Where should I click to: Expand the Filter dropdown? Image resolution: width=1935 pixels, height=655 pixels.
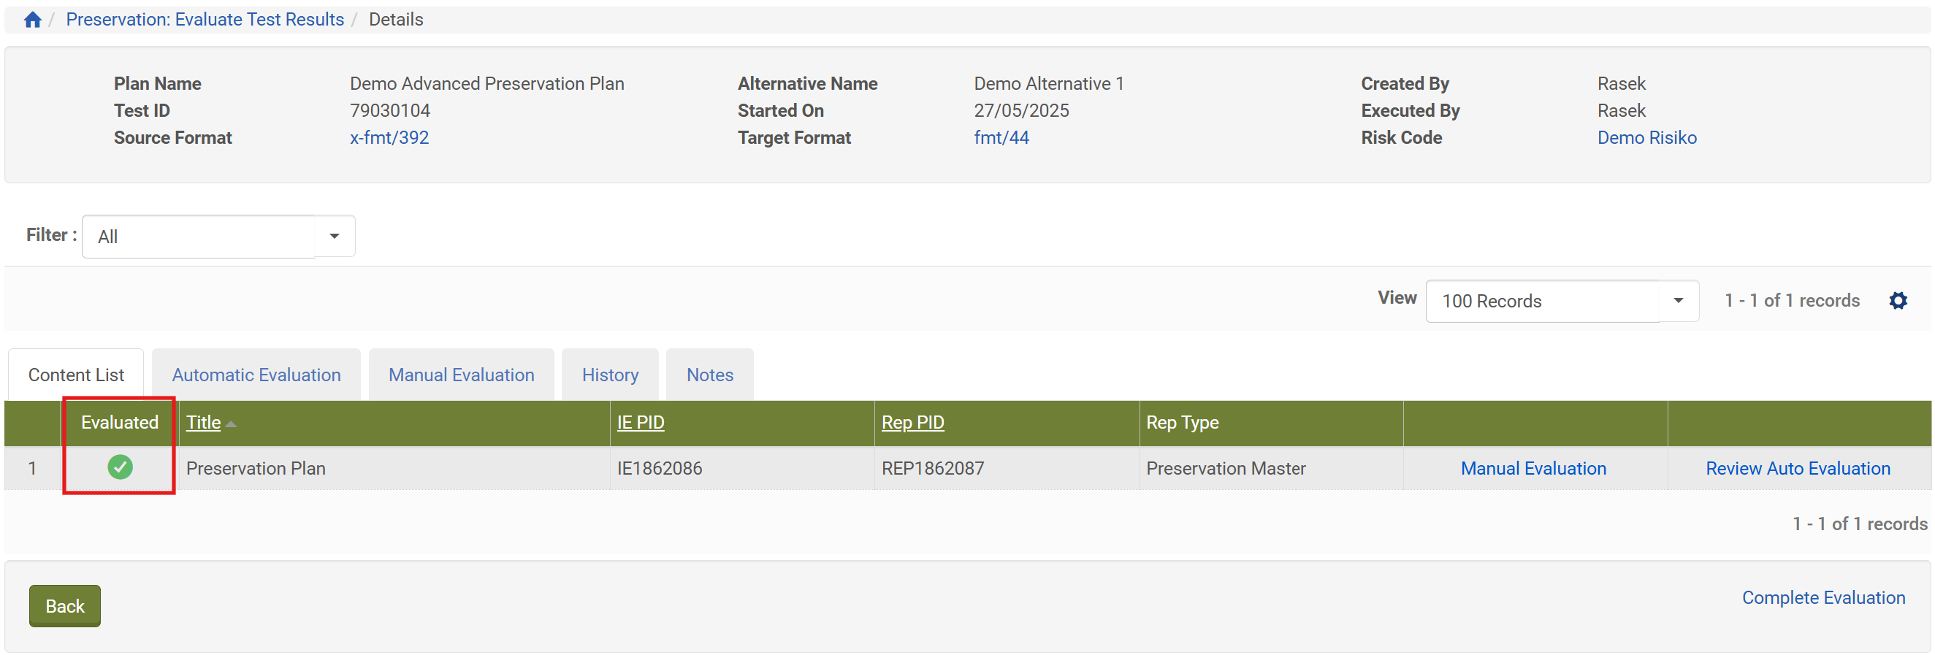[335, 237]
